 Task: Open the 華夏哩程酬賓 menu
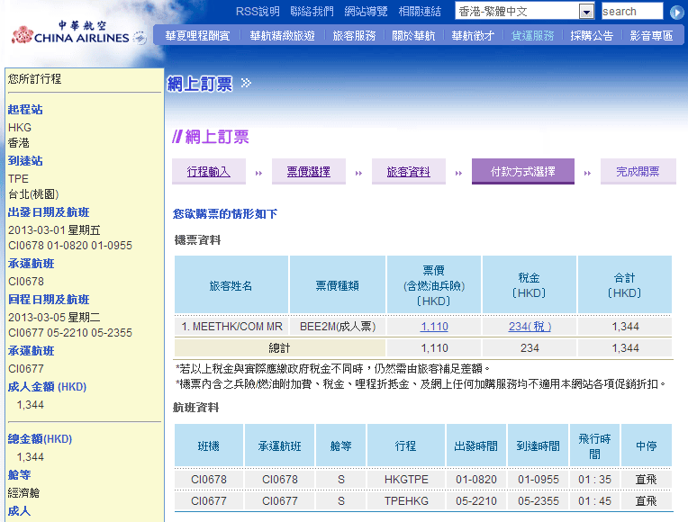[x=196, y=36]
